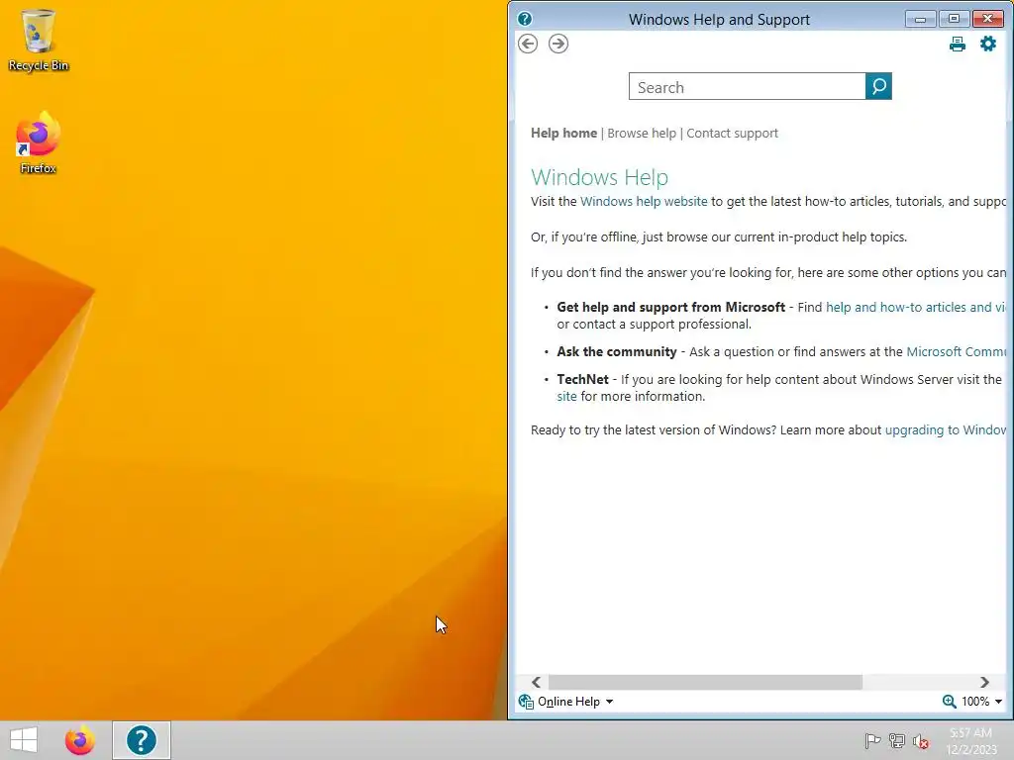Open Contact support page
Screen dimensions: 1014x760
(732, 134)
